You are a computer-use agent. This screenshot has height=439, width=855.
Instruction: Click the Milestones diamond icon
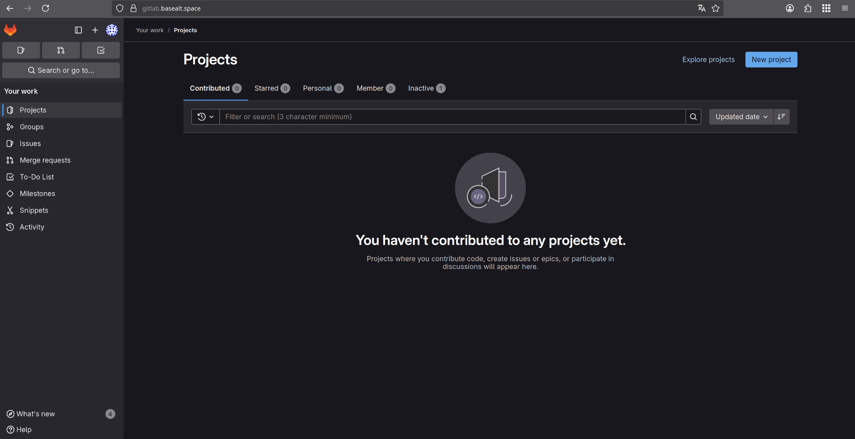tap(10, 193)
